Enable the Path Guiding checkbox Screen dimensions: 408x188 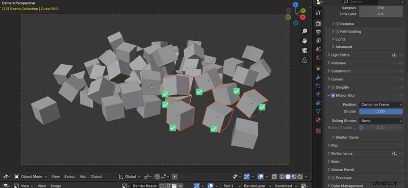[337, 32]
